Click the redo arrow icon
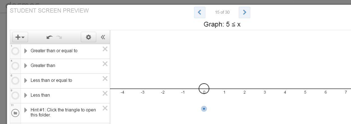 tap(59, 37)
